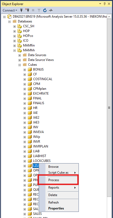Select the BONUS cube icon

pos(30,69)
